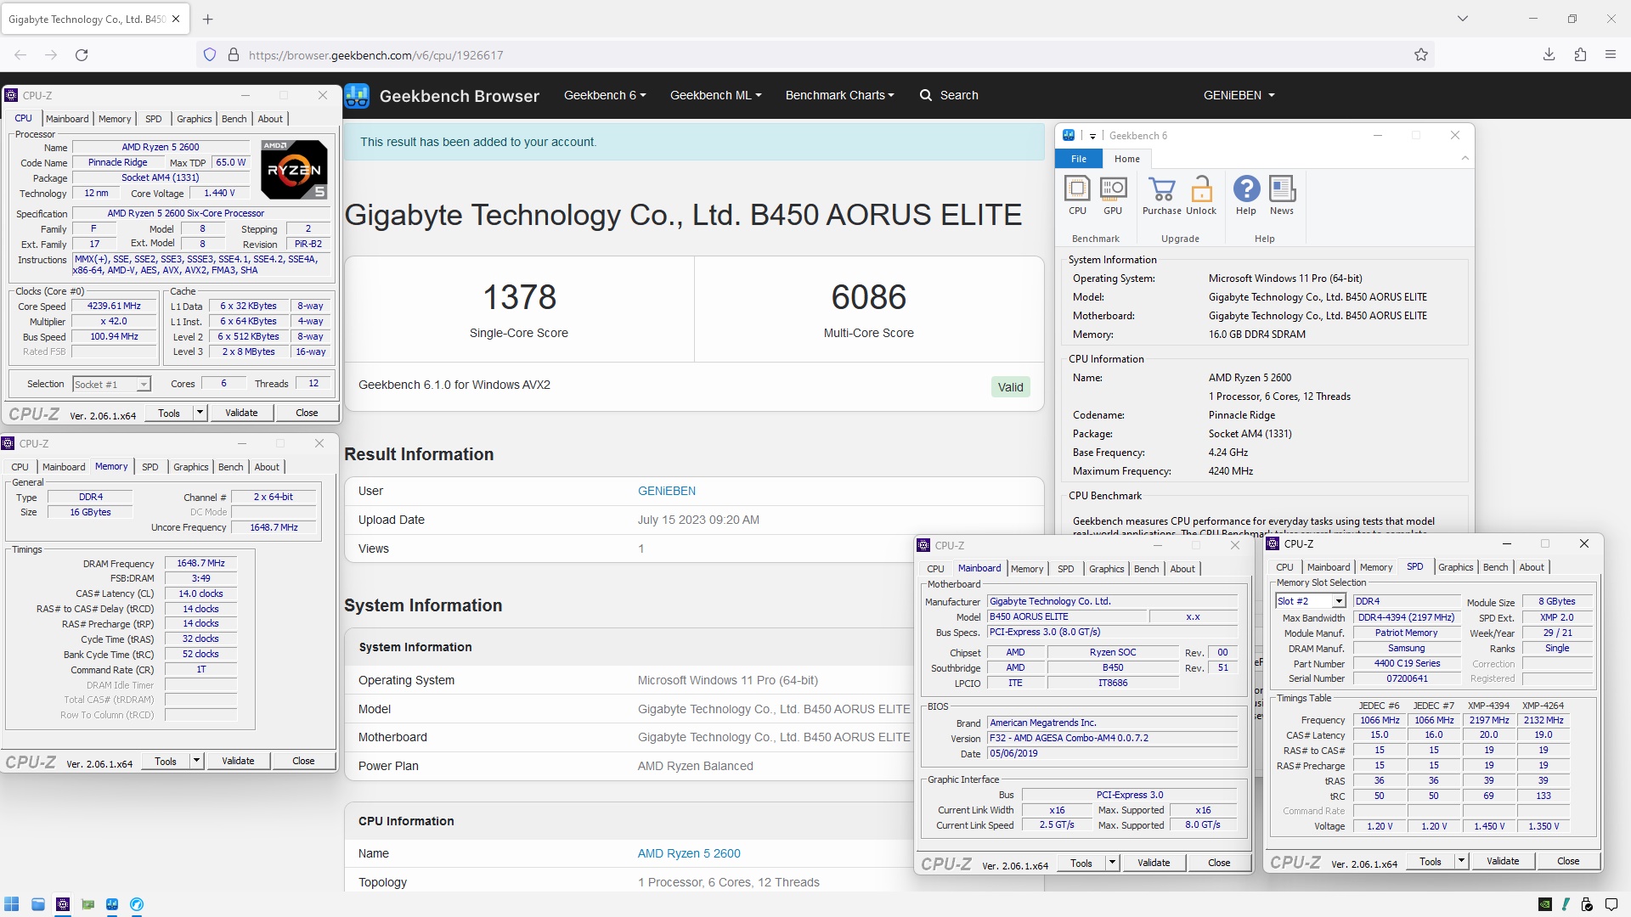
Task: Click the Geekbench taskbar icon
Action: click(112, 904)
